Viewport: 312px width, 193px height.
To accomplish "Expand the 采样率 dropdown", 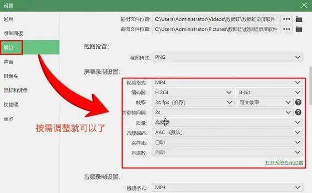I will tap(228, 142).
